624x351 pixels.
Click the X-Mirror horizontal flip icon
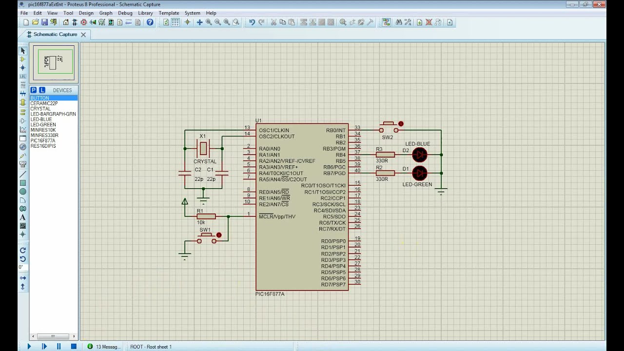(x=22, y=278)
